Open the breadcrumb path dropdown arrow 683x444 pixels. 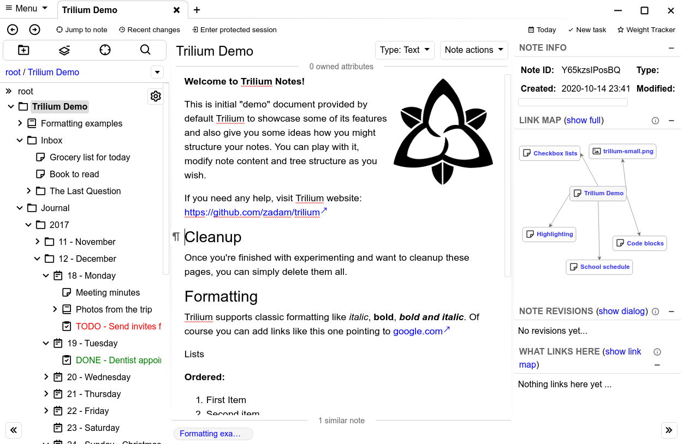157,72
